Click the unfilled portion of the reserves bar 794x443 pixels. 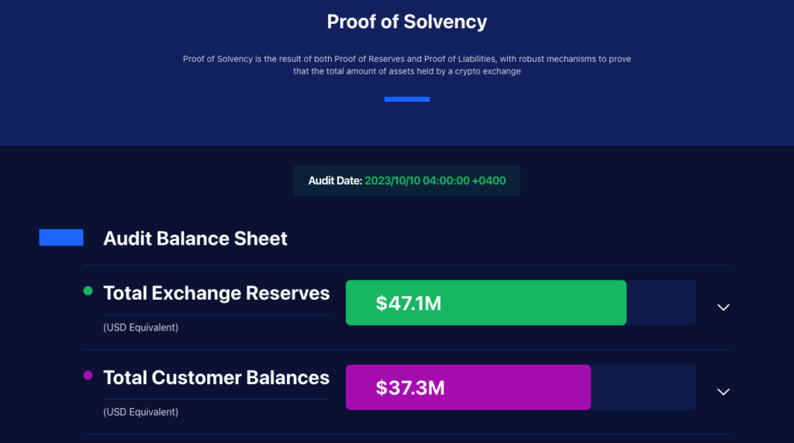tap(661, 303)
